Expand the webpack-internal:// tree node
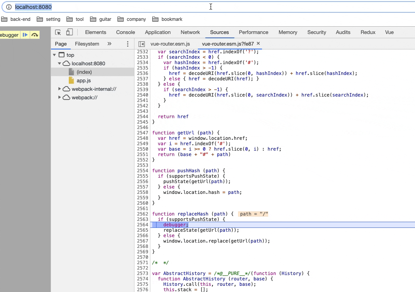This screenshot has height=292, width=415. [x=60, y=89]
